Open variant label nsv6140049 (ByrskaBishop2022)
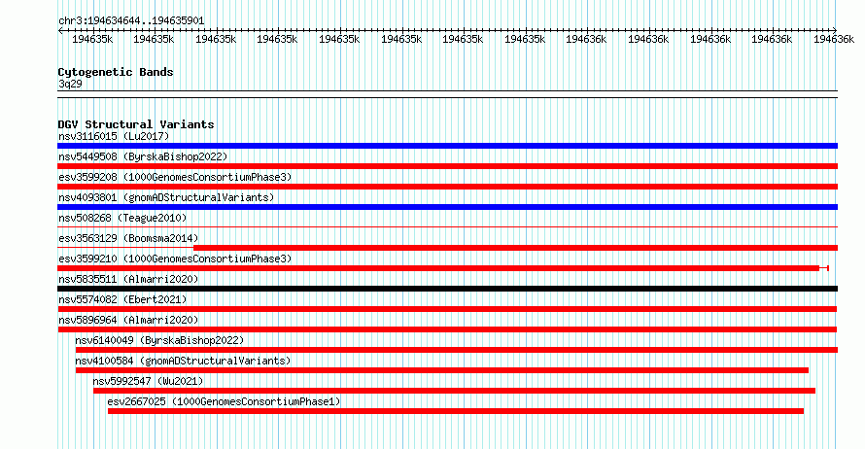This screenshot has width=865, height=449. 159,340
